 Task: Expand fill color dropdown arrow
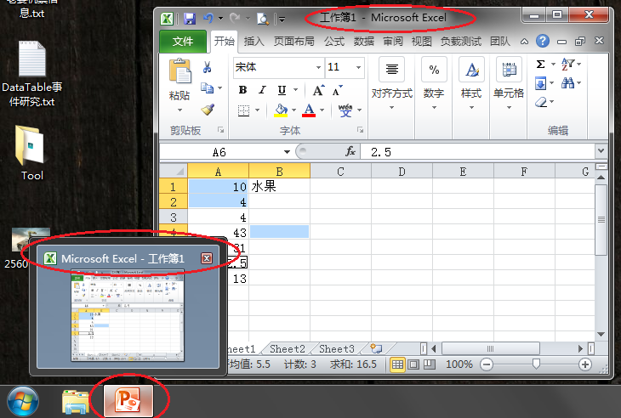click(293, 110)
